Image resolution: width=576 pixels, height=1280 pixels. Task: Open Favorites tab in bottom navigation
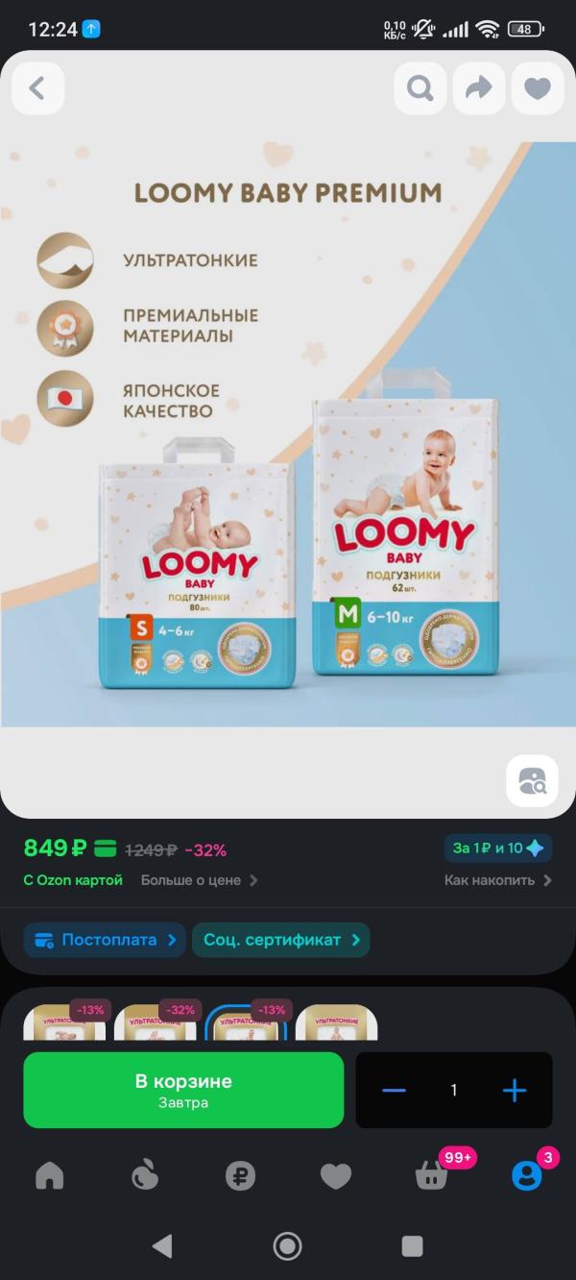335,1175
